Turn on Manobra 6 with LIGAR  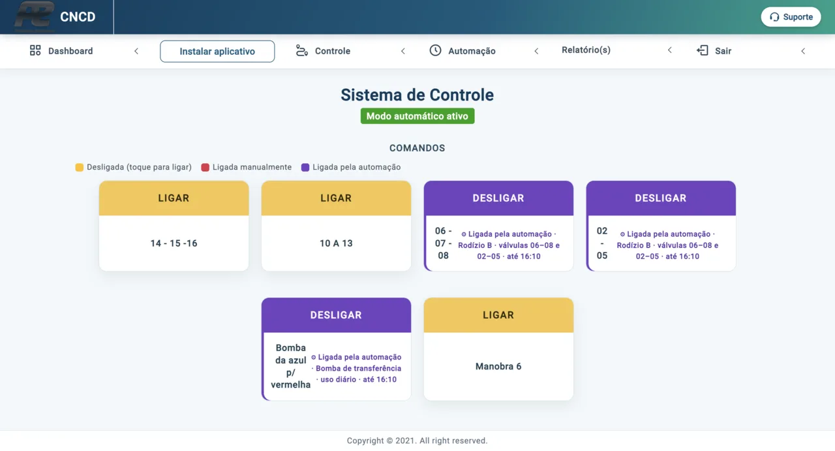coord(498,315)
